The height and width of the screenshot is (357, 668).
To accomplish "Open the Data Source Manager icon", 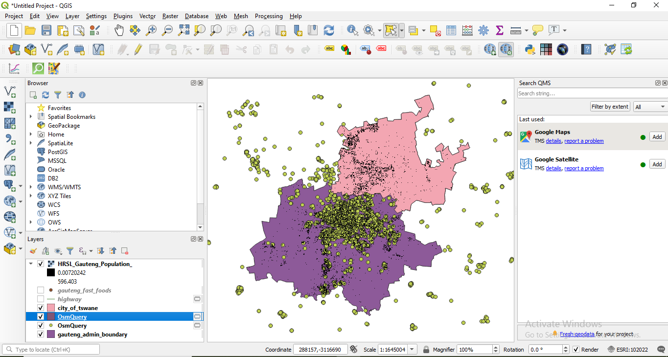I will click(x=14, y=49).
